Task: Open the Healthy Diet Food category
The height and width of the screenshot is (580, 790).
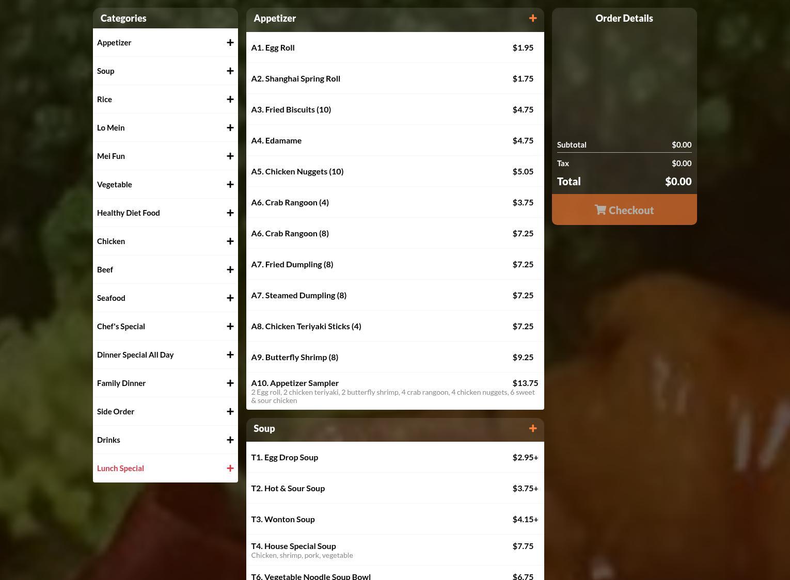Action: 165,213
